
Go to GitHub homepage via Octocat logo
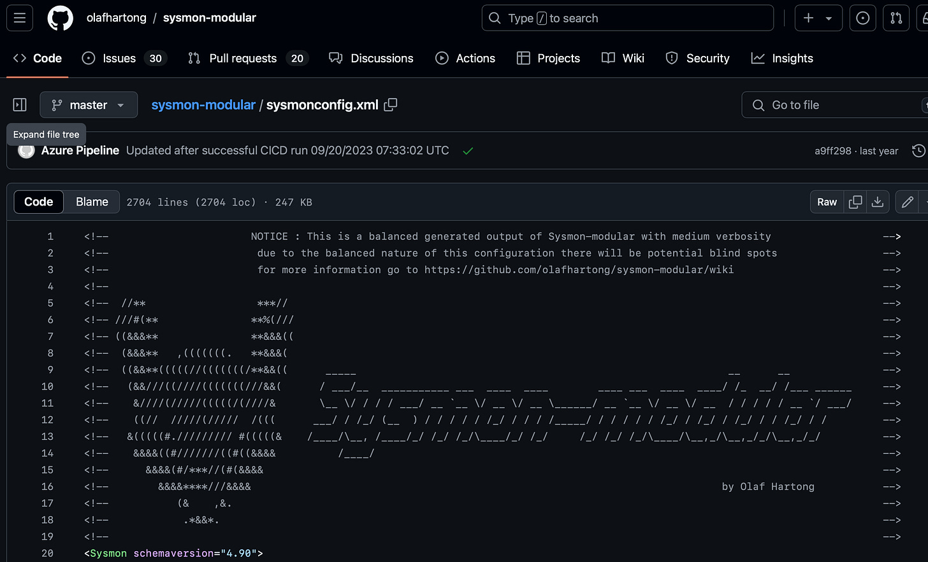[x=61, y=18]
